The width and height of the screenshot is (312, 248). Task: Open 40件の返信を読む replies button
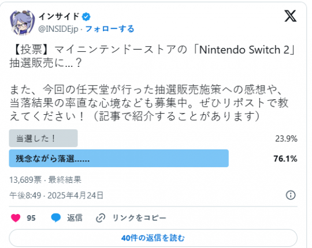pos(153,238)
